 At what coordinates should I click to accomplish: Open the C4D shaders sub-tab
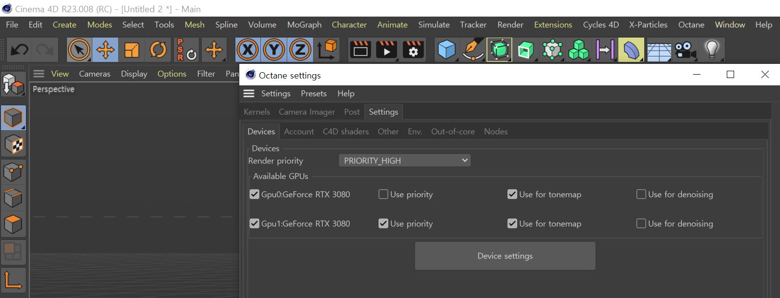[x=346, y=131]
